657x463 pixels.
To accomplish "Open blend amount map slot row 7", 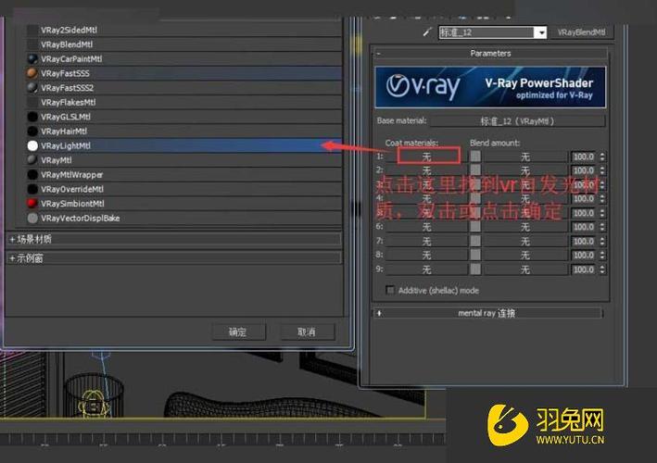I will coord(525,241).
